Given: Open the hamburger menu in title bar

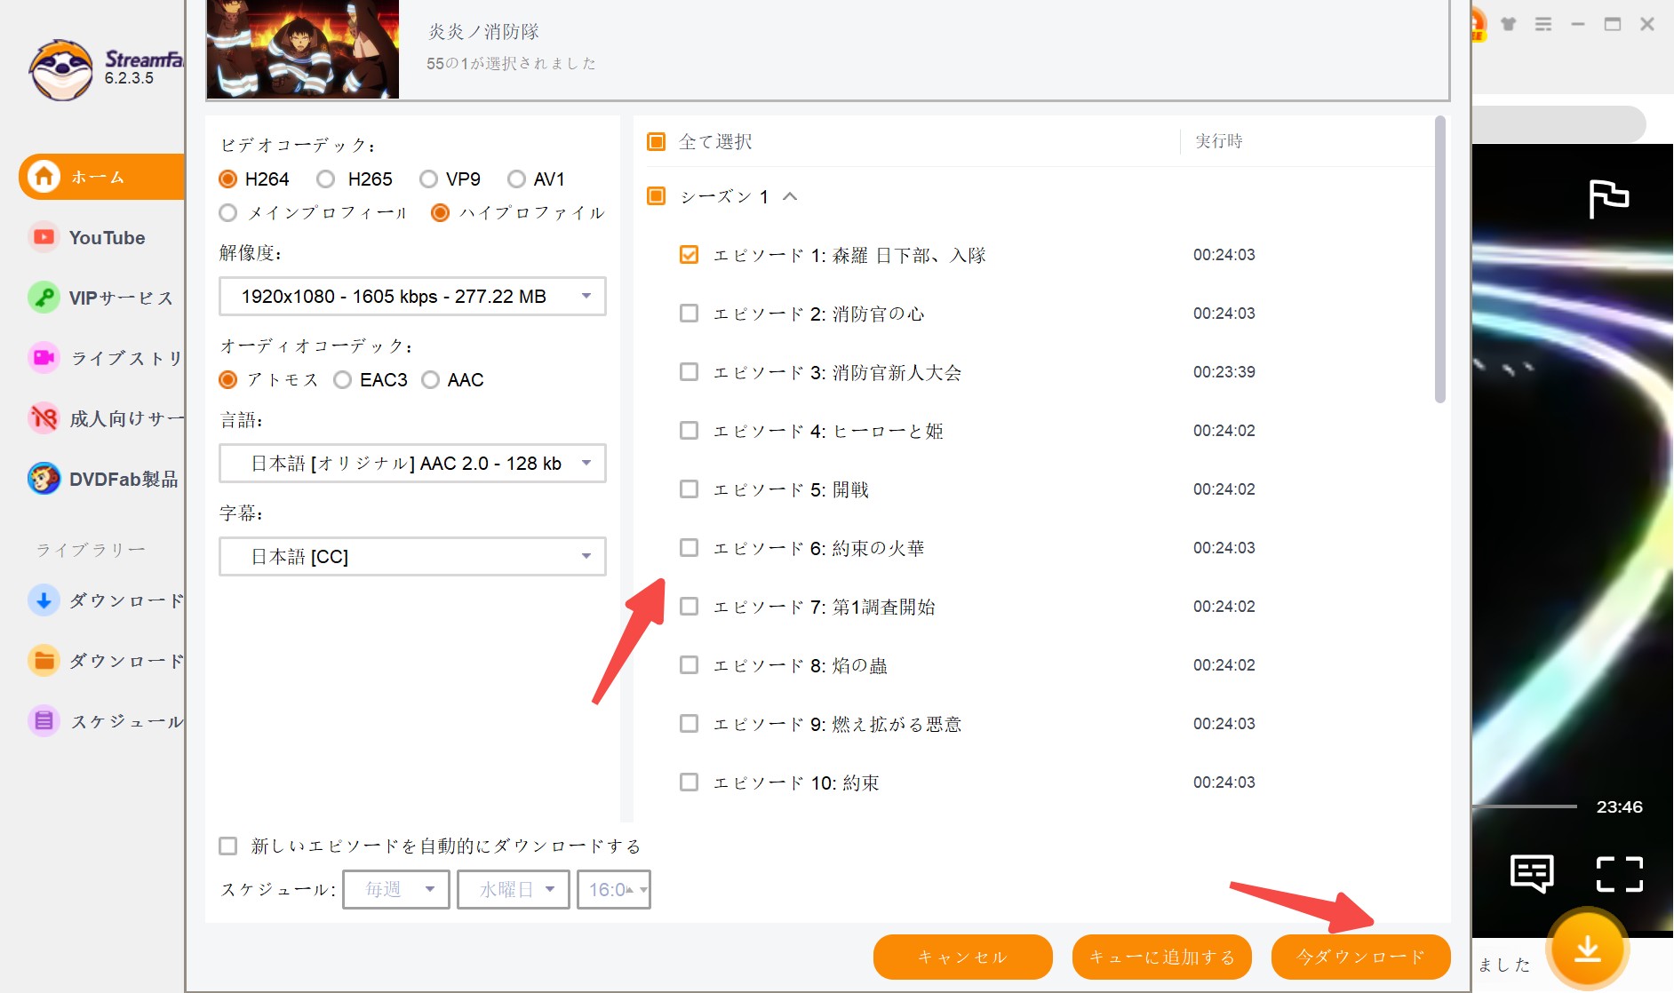Looking at the screenshot, I should click(1543, 24).
